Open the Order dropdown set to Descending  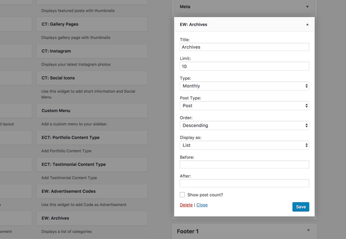[244, 126]
